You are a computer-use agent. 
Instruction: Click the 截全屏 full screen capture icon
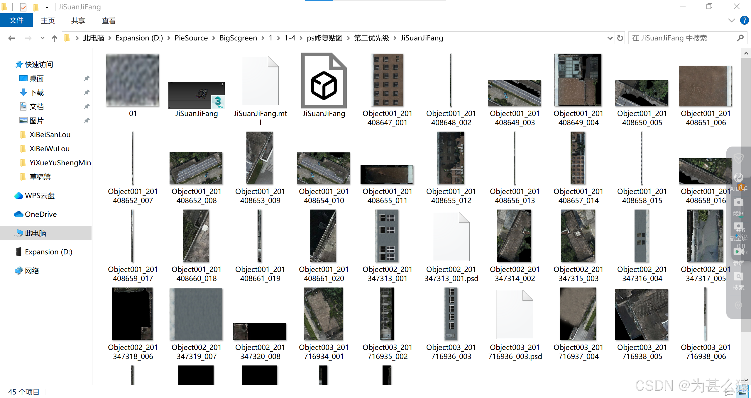coord(738,227)
